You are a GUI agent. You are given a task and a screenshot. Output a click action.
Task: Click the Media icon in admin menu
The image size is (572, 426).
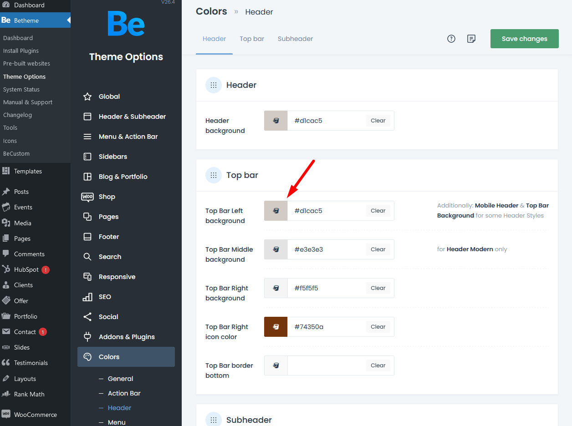6,223
